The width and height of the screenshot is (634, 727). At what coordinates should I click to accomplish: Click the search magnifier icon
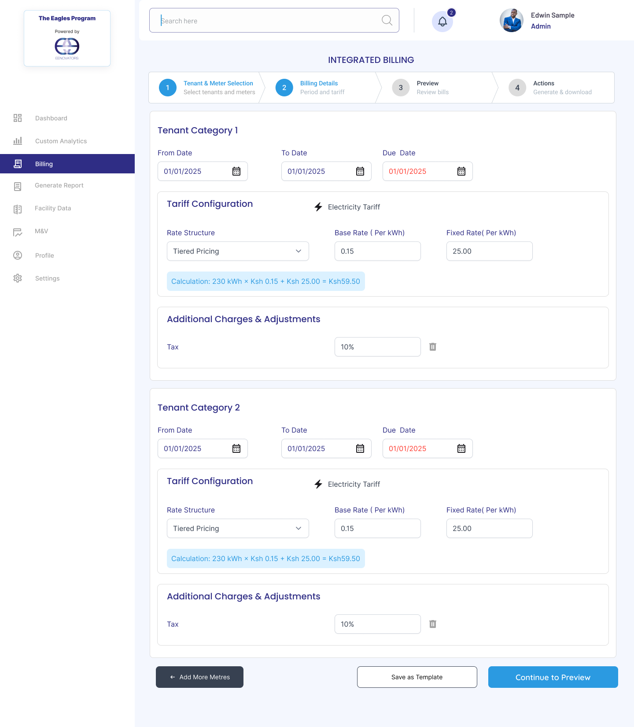pyautogui.click(x=387, y=20)
